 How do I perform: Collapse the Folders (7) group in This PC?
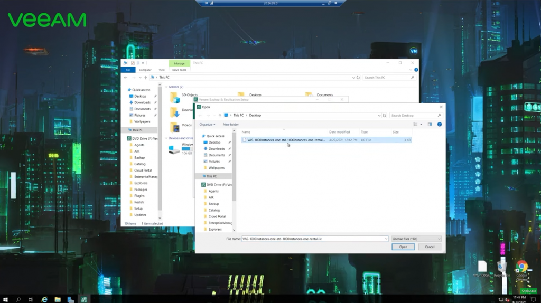[x=166, y=87]
